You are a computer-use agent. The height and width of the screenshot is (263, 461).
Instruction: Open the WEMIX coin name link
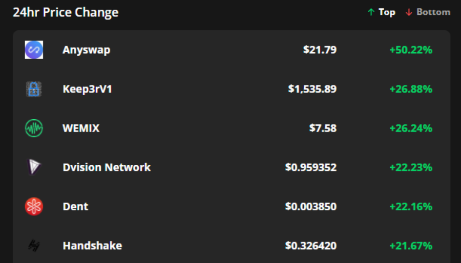[x=81, y=128]
